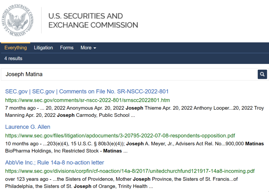The width and height of the screenshot is (269, 192).
Task: Click the snippet mentioning Joseph Thieme
Action: tap(134, 112)
